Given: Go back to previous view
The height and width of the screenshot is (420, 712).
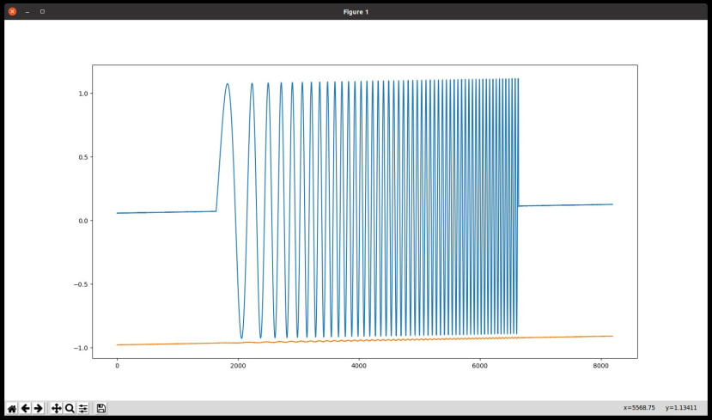Looking at the screenshot, I should coord(26,408).
